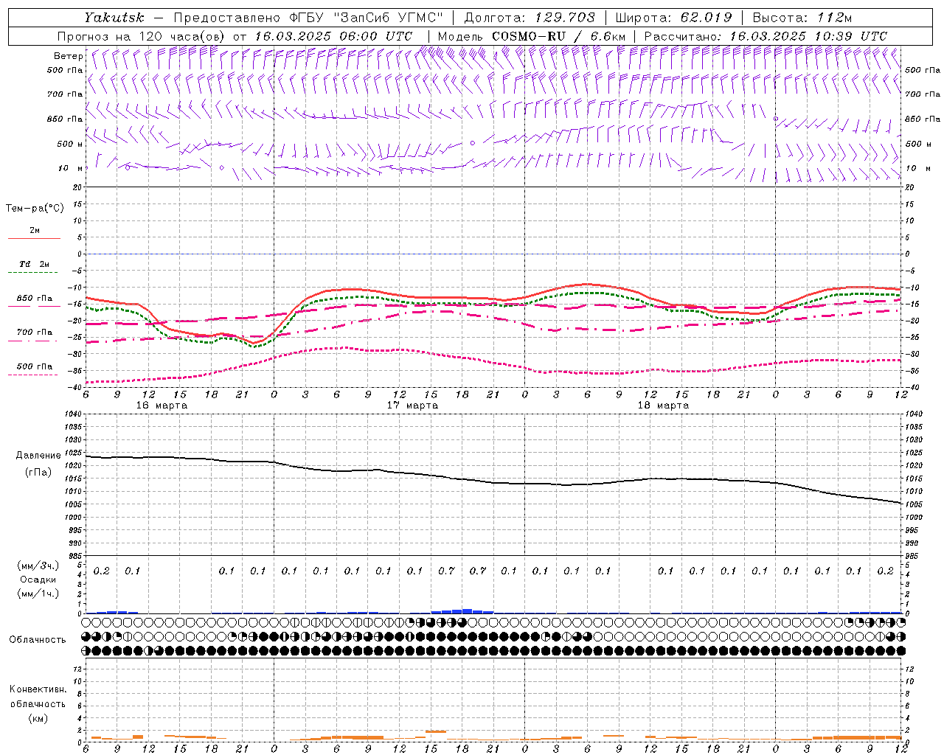
Task: Click the 'Долгота: 129.703' longitude field
Action: point(530,17)
